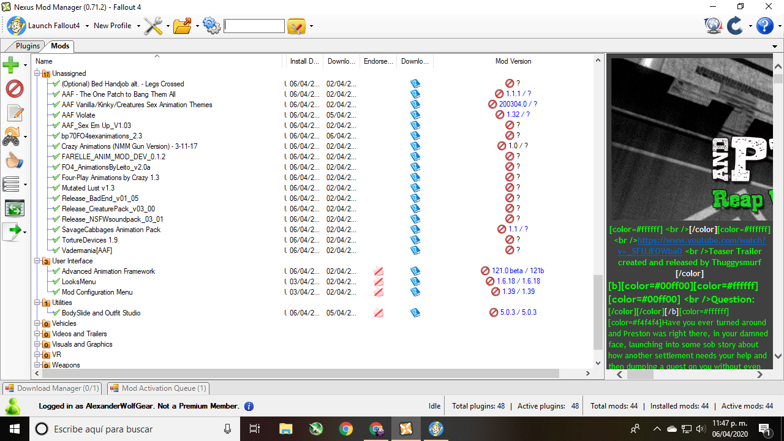The image size is (784, 441).
Task: Click the mod list horizontal scrollbar thumb
Action: 301,373
